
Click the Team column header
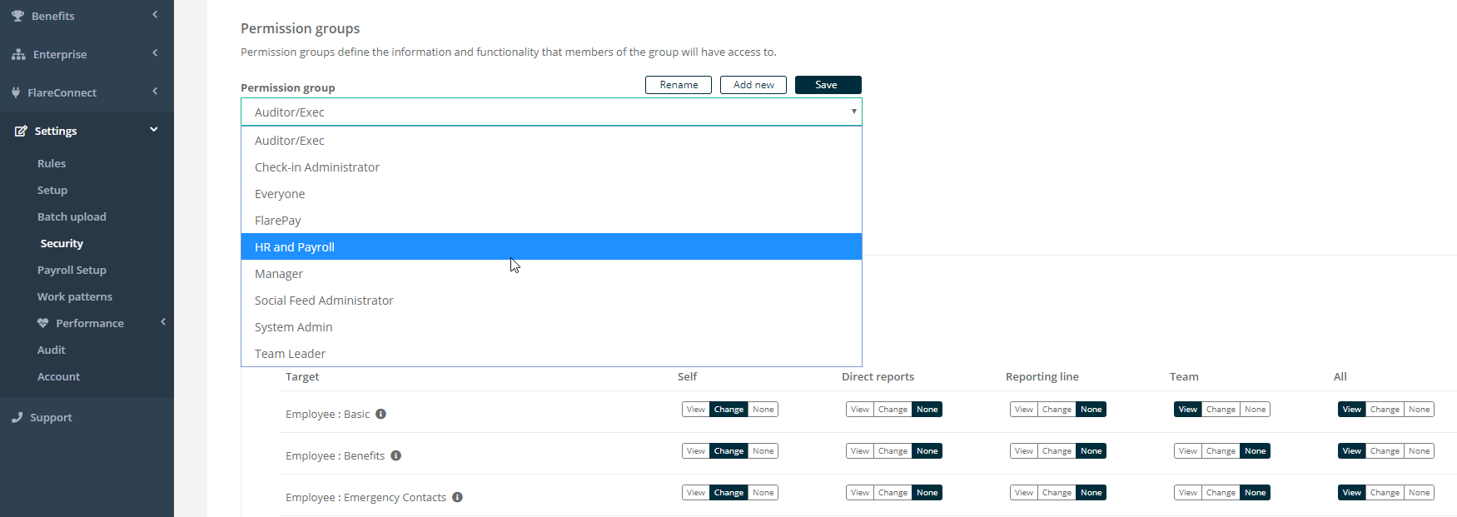coord(1184,377)
